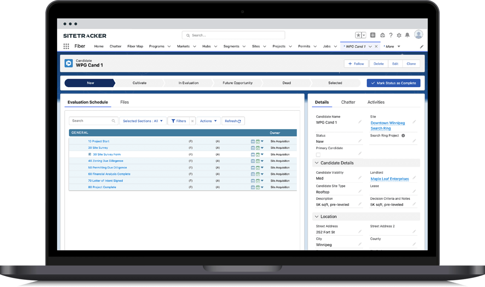Select the Dead stage on the status path

[x=286, y=83]
